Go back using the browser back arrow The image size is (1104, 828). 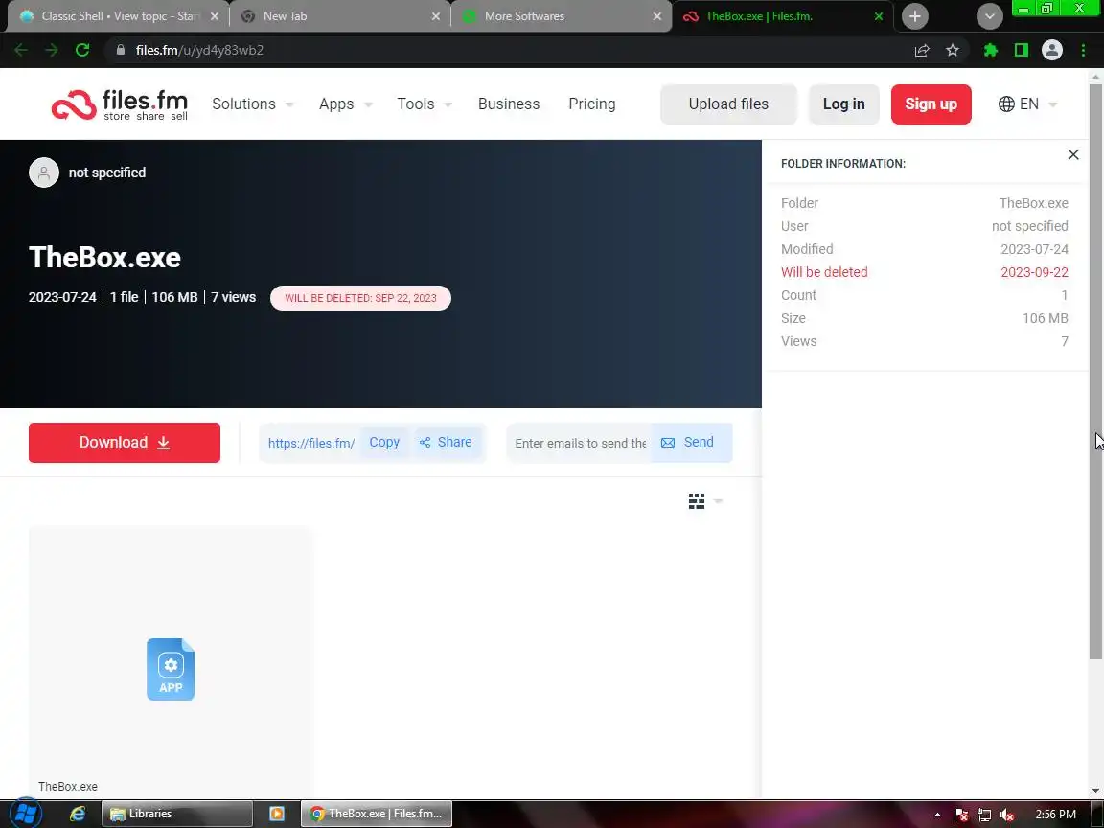(x=21, y=50)
